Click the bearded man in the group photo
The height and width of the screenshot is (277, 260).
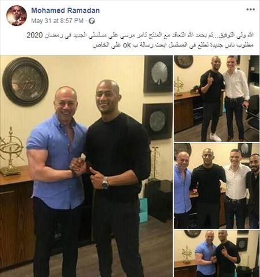click(x=254, y=190)
